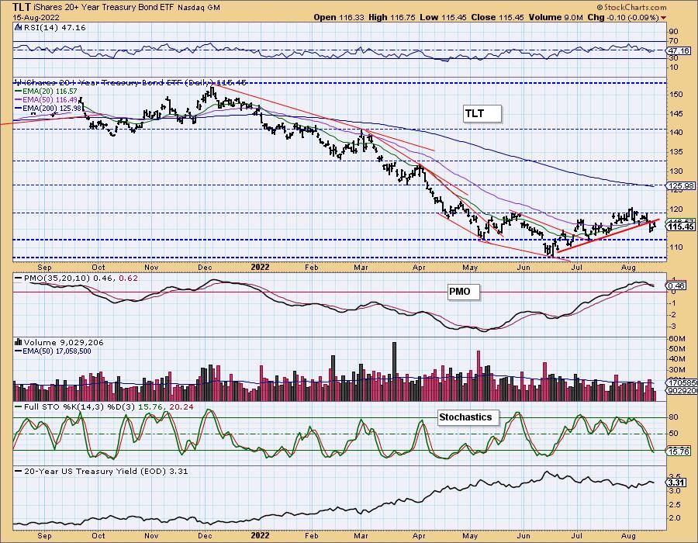This screenshot has width=698, height=543.
Task: Click the Aug label on bottom axis
Action: click(628, 535)
